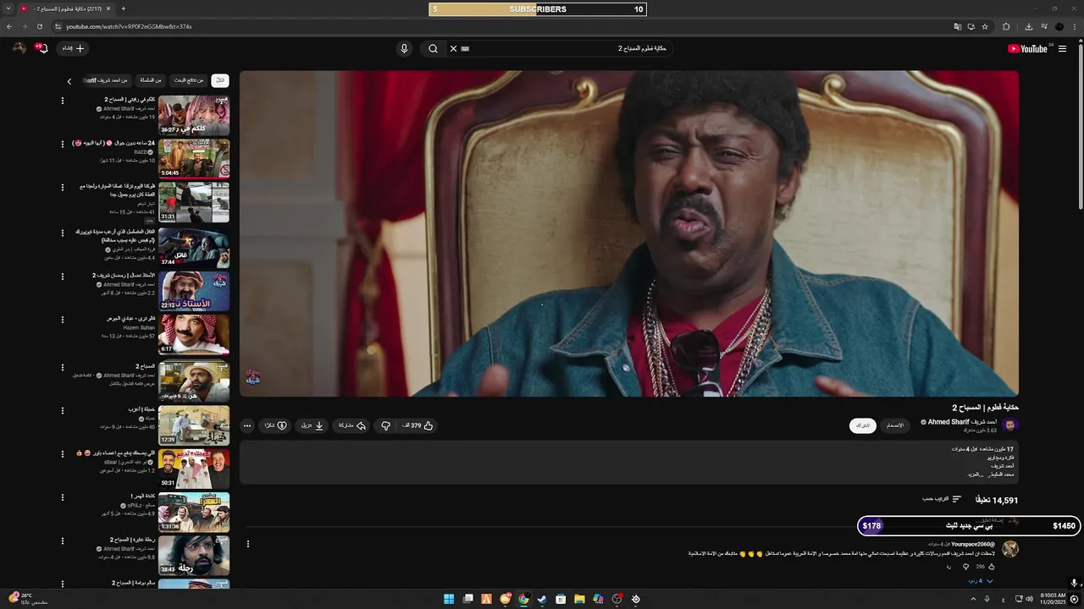The height and width of the screenshot is (609, 1084).
Task: Open the YouTube hamburger guide menu
Action: (1062, 48)
